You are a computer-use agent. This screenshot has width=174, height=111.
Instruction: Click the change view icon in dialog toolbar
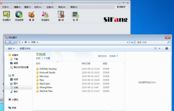pos(156,48)
